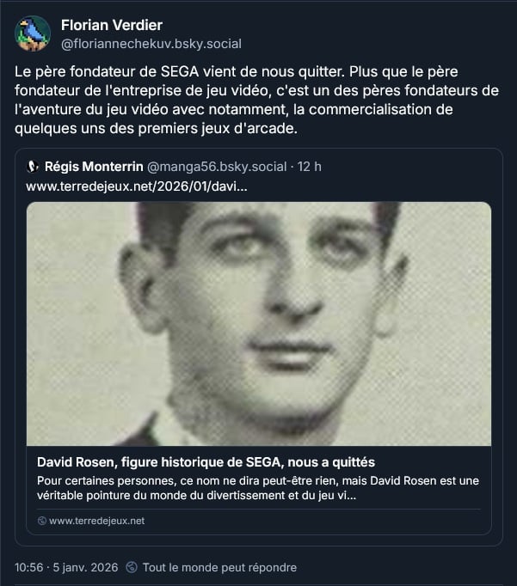Open the @manga56.bsky.social handle
This screenshot has width=517, height=586.
click(x=217, y=167)
